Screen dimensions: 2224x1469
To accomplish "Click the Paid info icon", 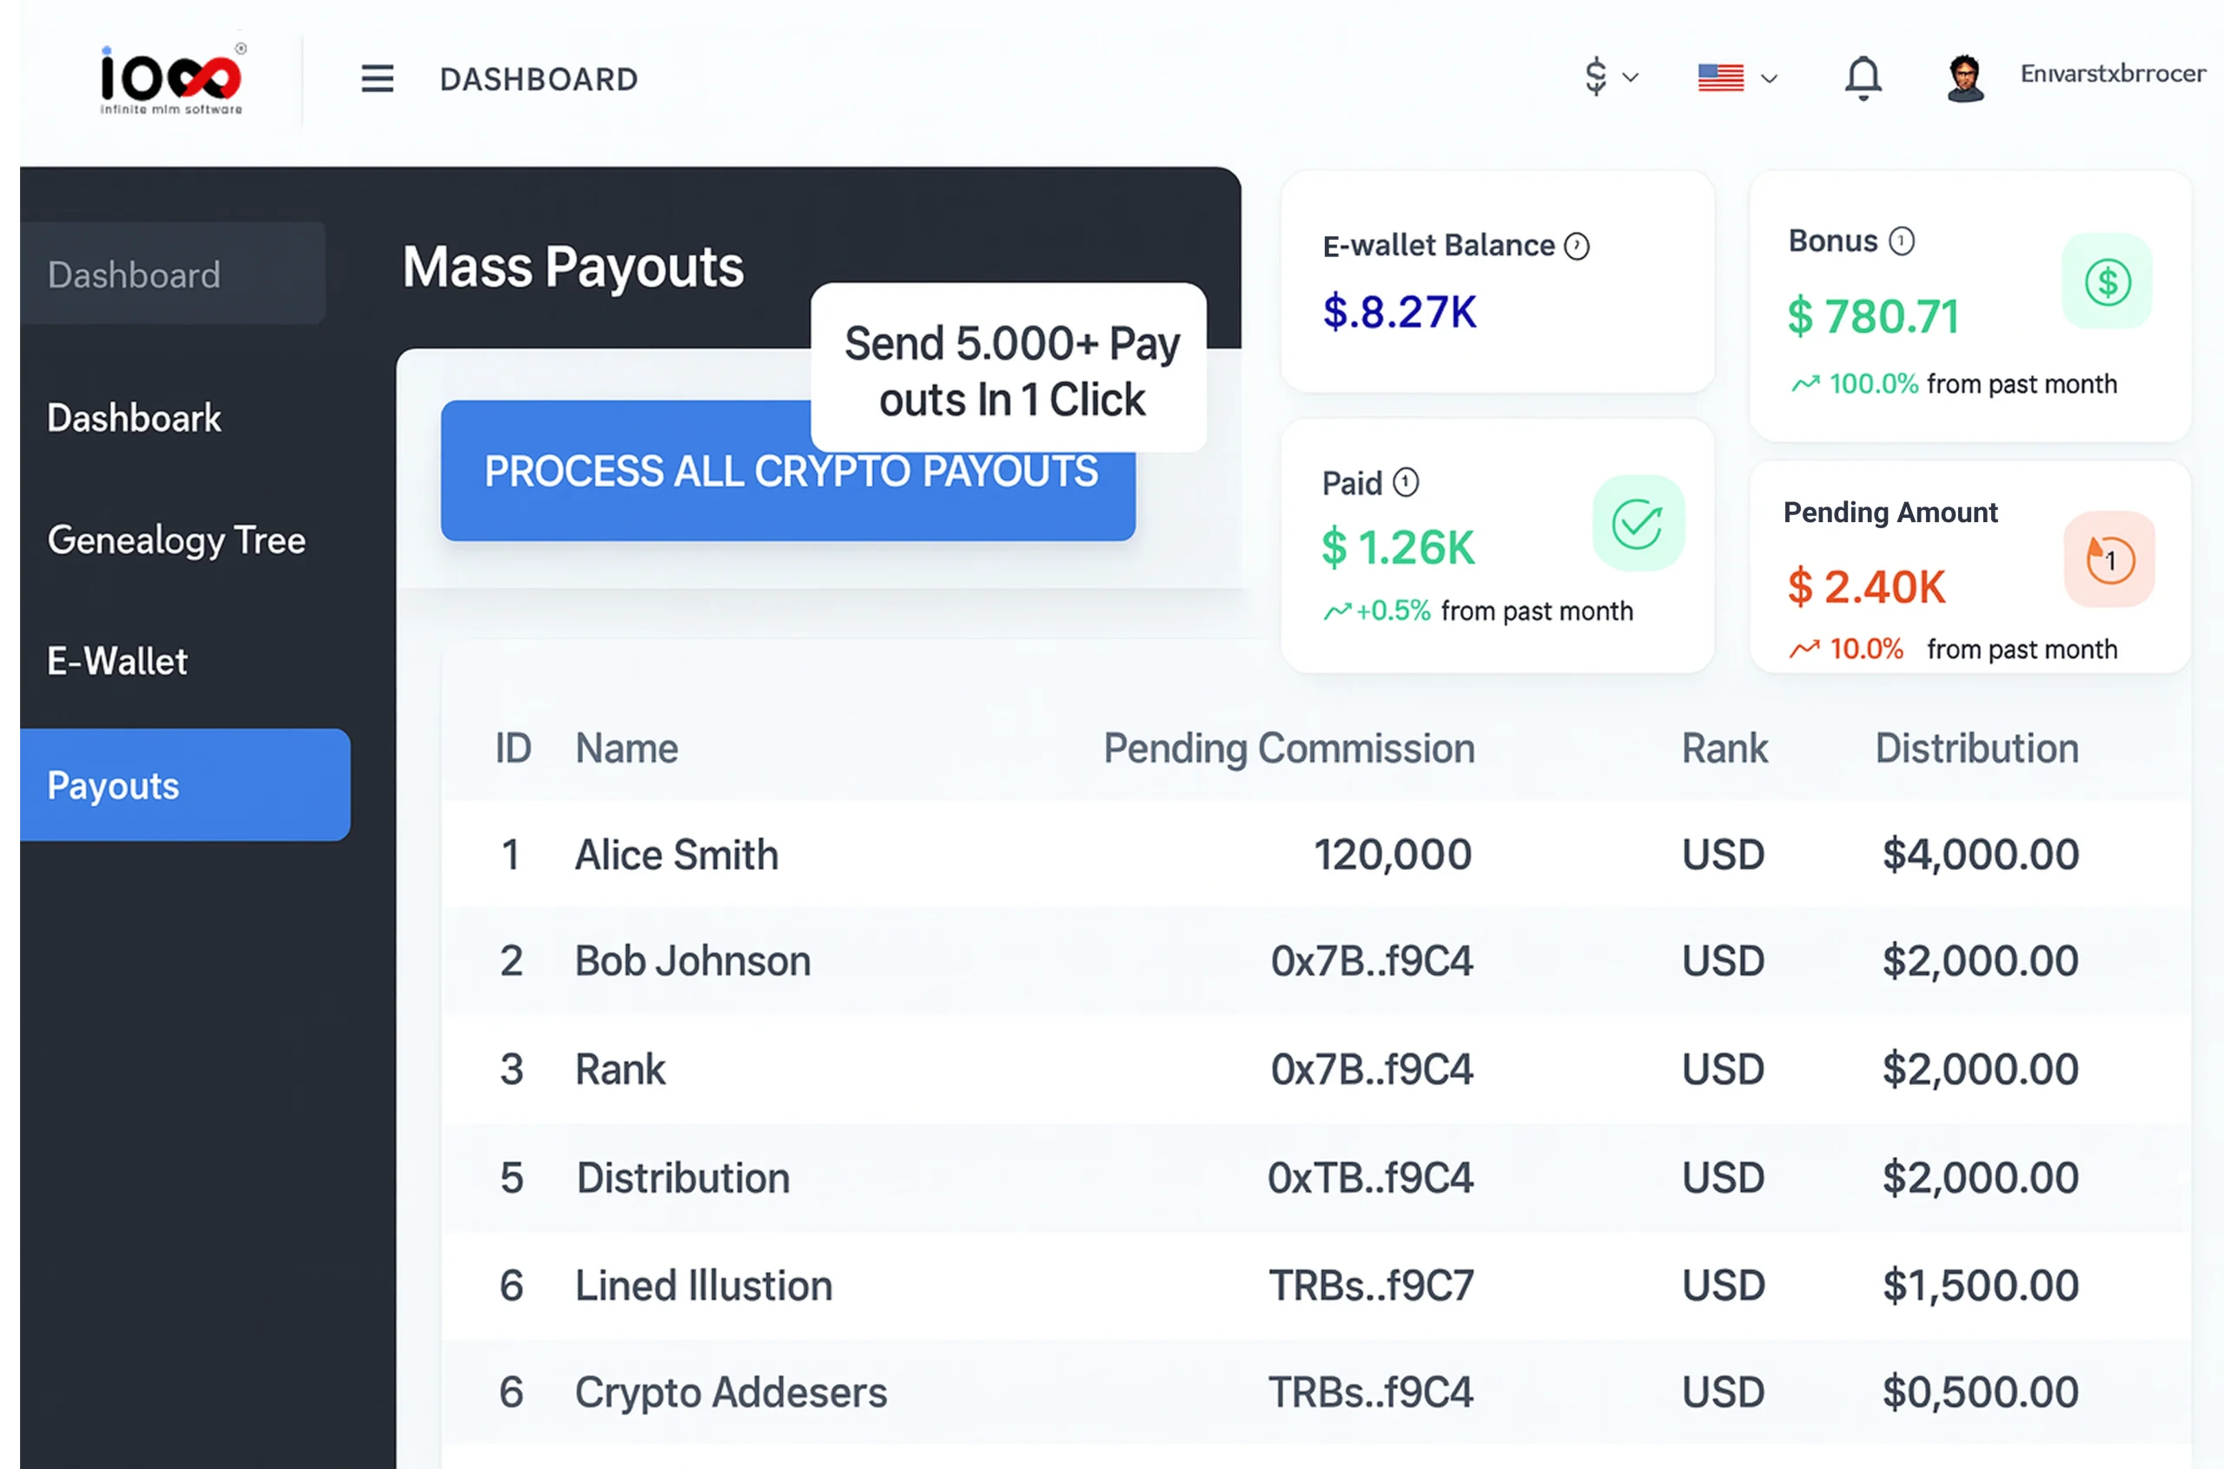I will tap(1406, 482).
